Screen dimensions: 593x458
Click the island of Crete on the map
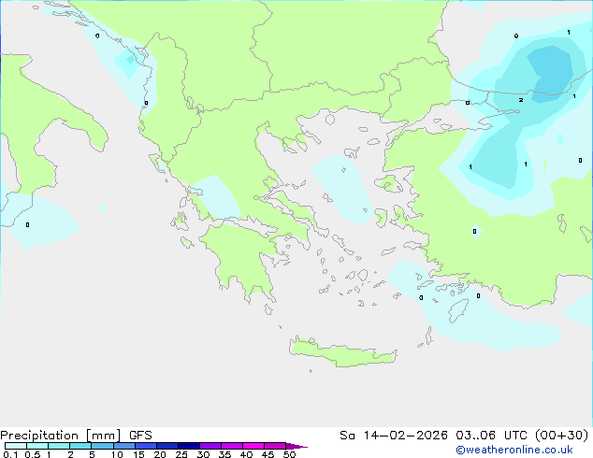click(342, 352)
